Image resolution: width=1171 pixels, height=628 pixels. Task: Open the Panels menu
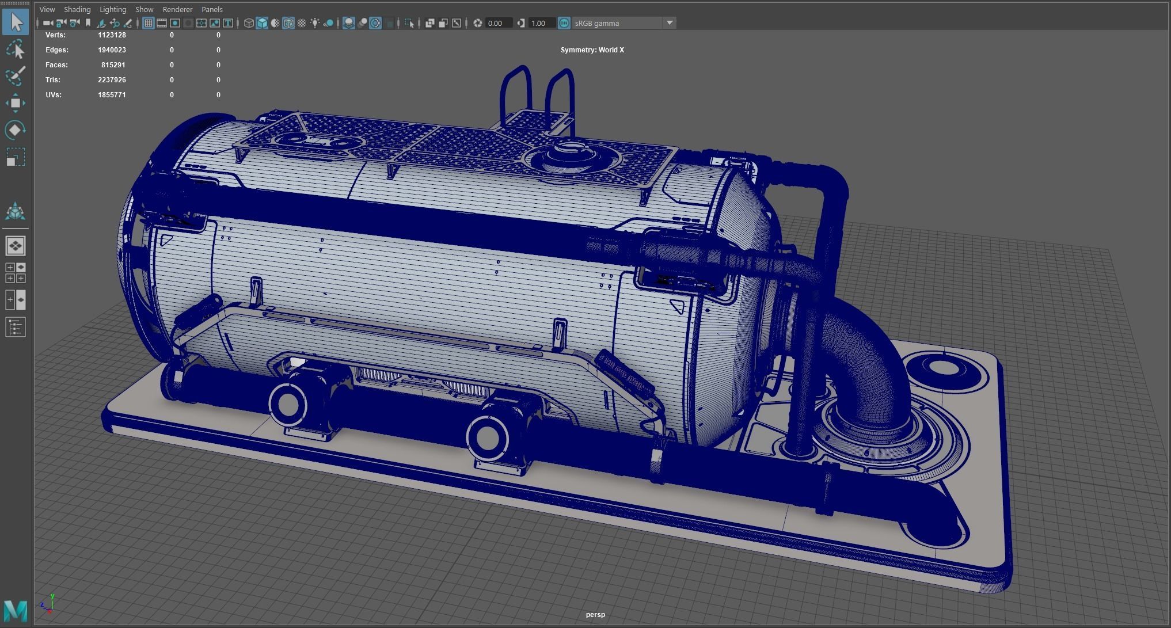[212, 9]
